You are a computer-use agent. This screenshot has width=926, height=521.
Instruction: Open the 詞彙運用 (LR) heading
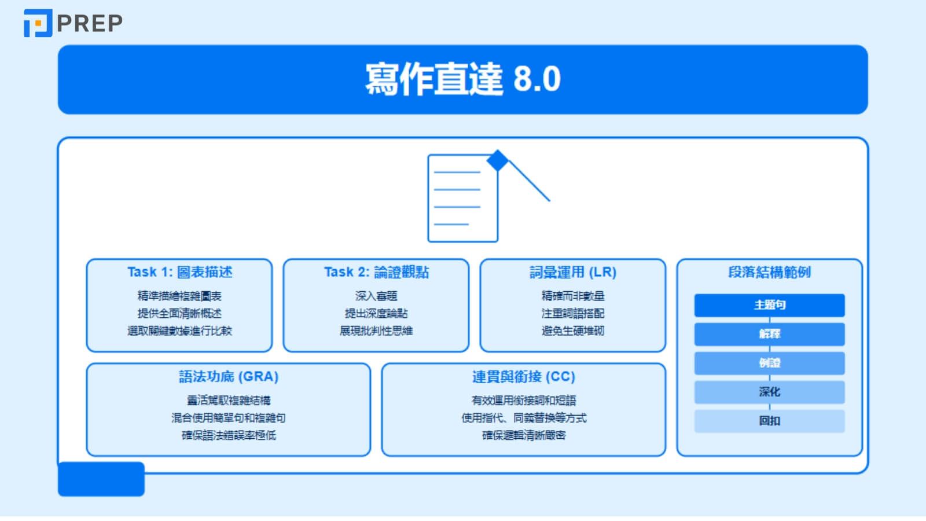pos(573,272)
